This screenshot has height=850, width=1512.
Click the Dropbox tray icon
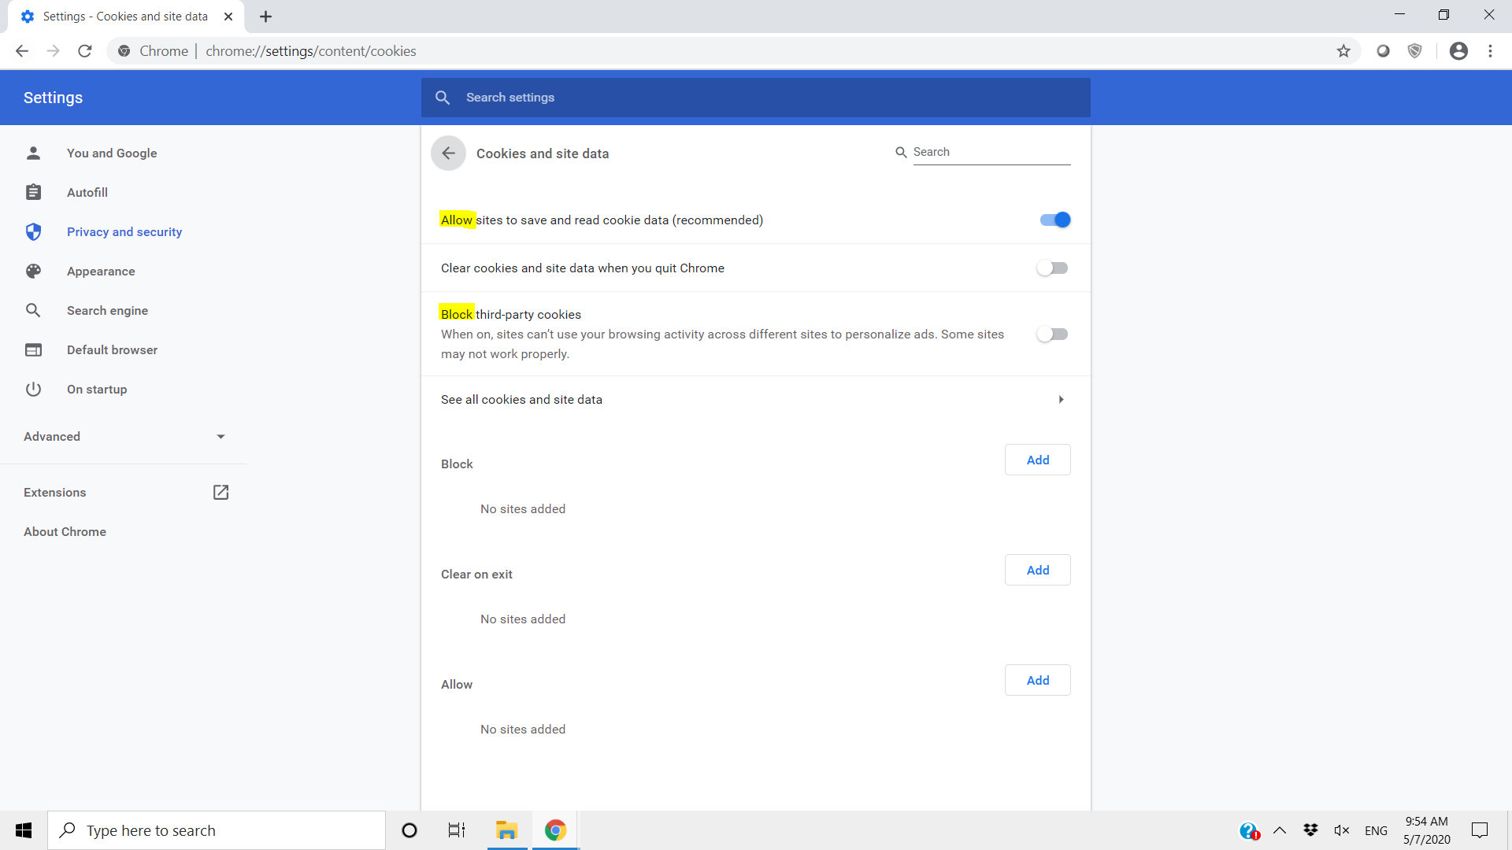point(1310,830)
